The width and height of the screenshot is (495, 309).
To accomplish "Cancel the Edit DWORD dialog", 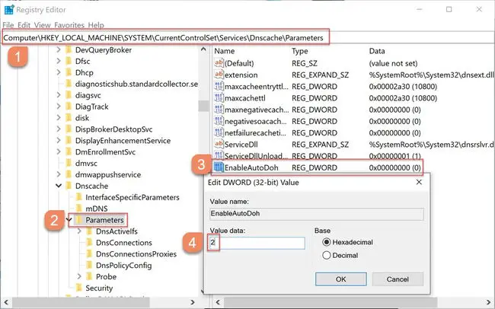I will click(x=398, y=279).
